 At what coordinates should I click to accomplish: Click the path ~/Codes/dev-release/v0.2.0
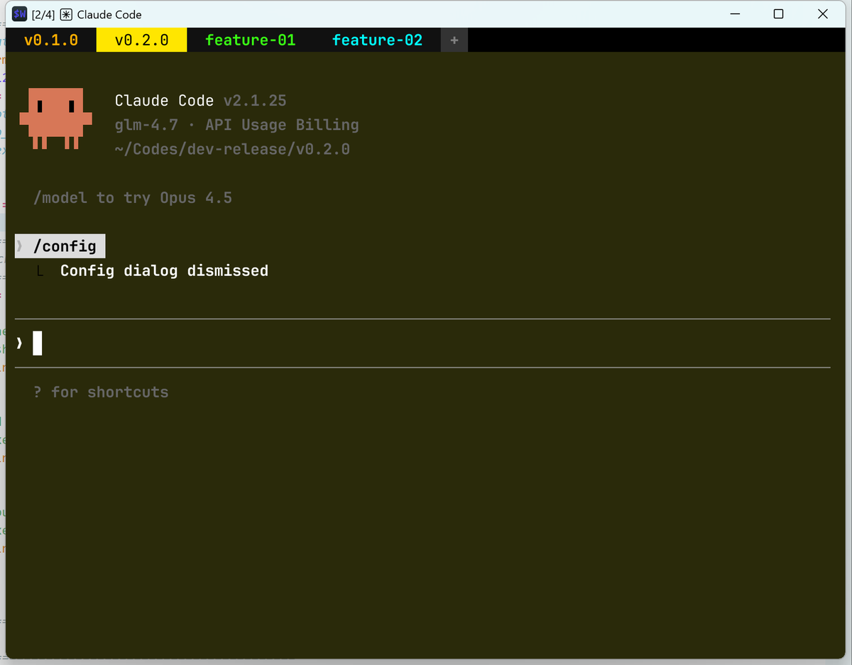(x=232, y=149)
